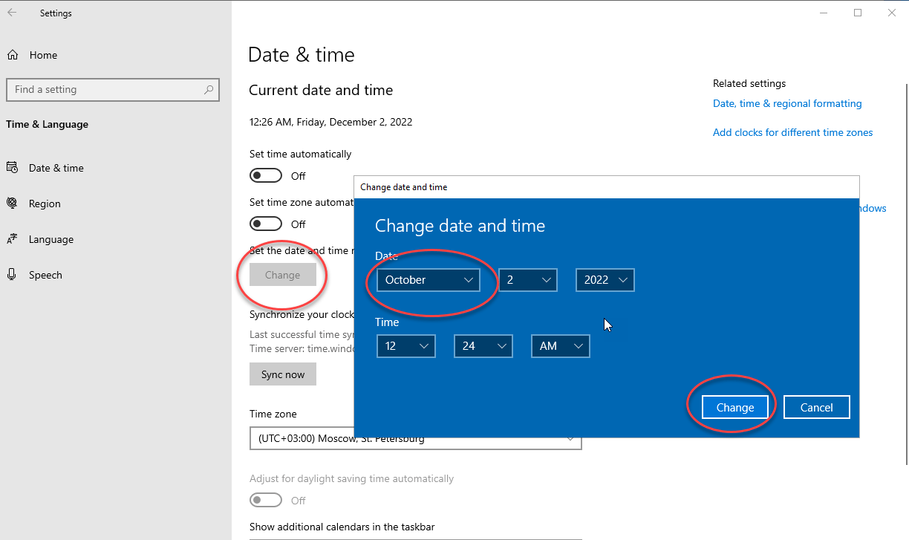Click Change button in the dialog
The width and height of the screenshot is (909, 540).
[735, 407]
